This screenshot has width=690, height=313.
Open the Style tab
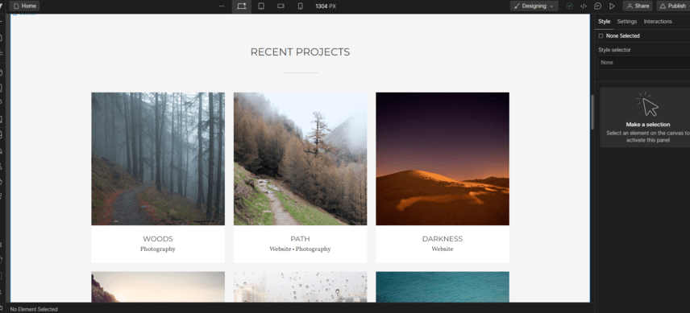coord(605,22)
